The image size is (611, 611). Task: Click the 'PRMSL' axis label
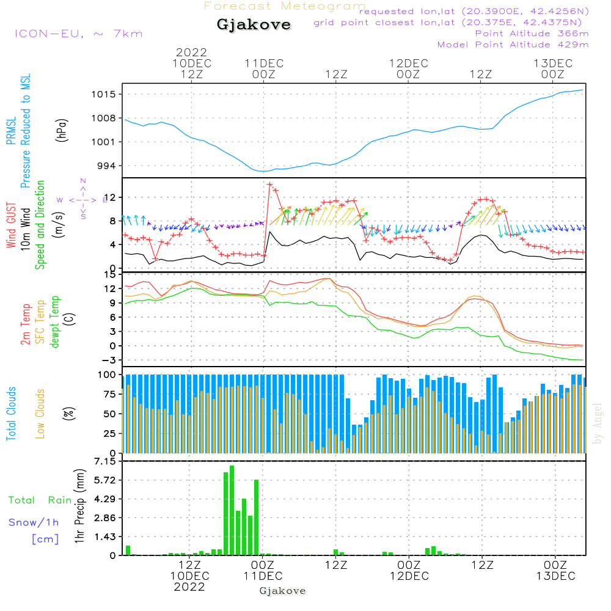(11, 131)
